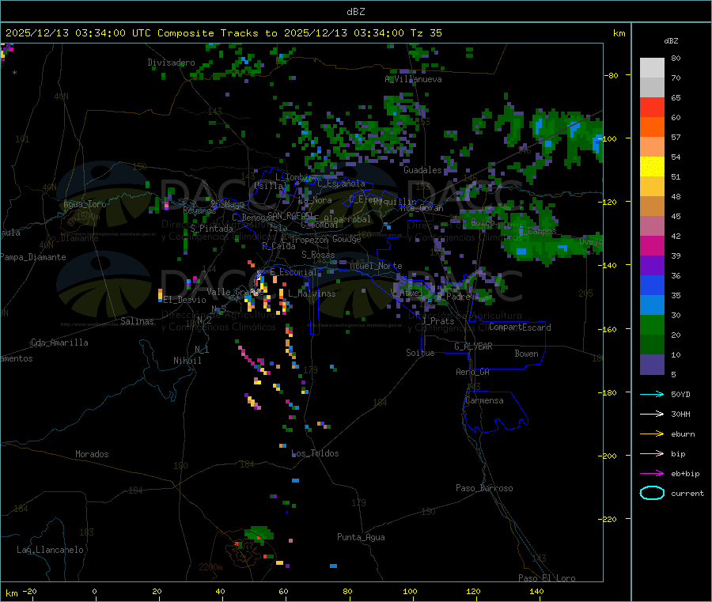Click the A_Villanueva map label
The height and width of the screenshot is (602, 712).
point(413,79)
